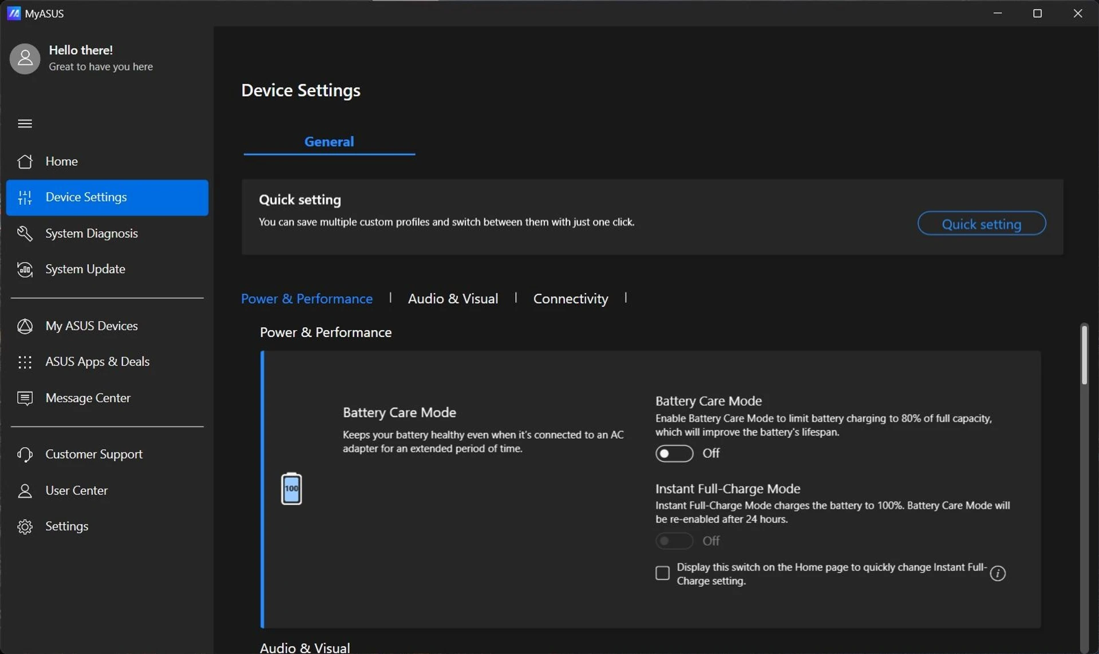This screenshot has width=1099, height=654.
Task: Toggle Battery Care Mode switch on
Action: [x=674, y=453]
